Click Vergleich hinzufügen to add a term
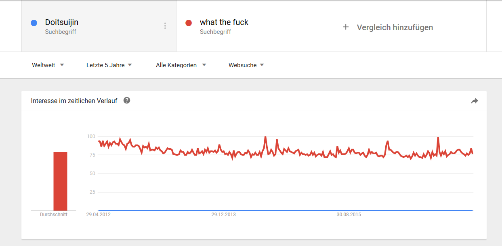Viewport: 502px width, 246px height. pos(395,27)
